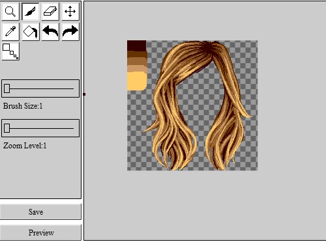
Task: Click the dark hair parting at top
Action: 208,47
